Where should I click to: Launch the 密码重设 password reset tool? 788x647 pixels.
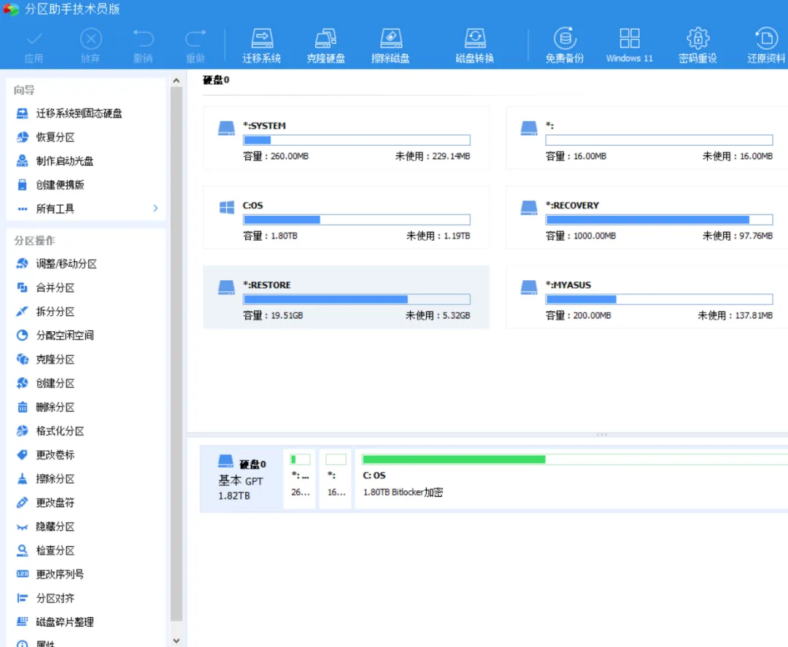point(697,44)
